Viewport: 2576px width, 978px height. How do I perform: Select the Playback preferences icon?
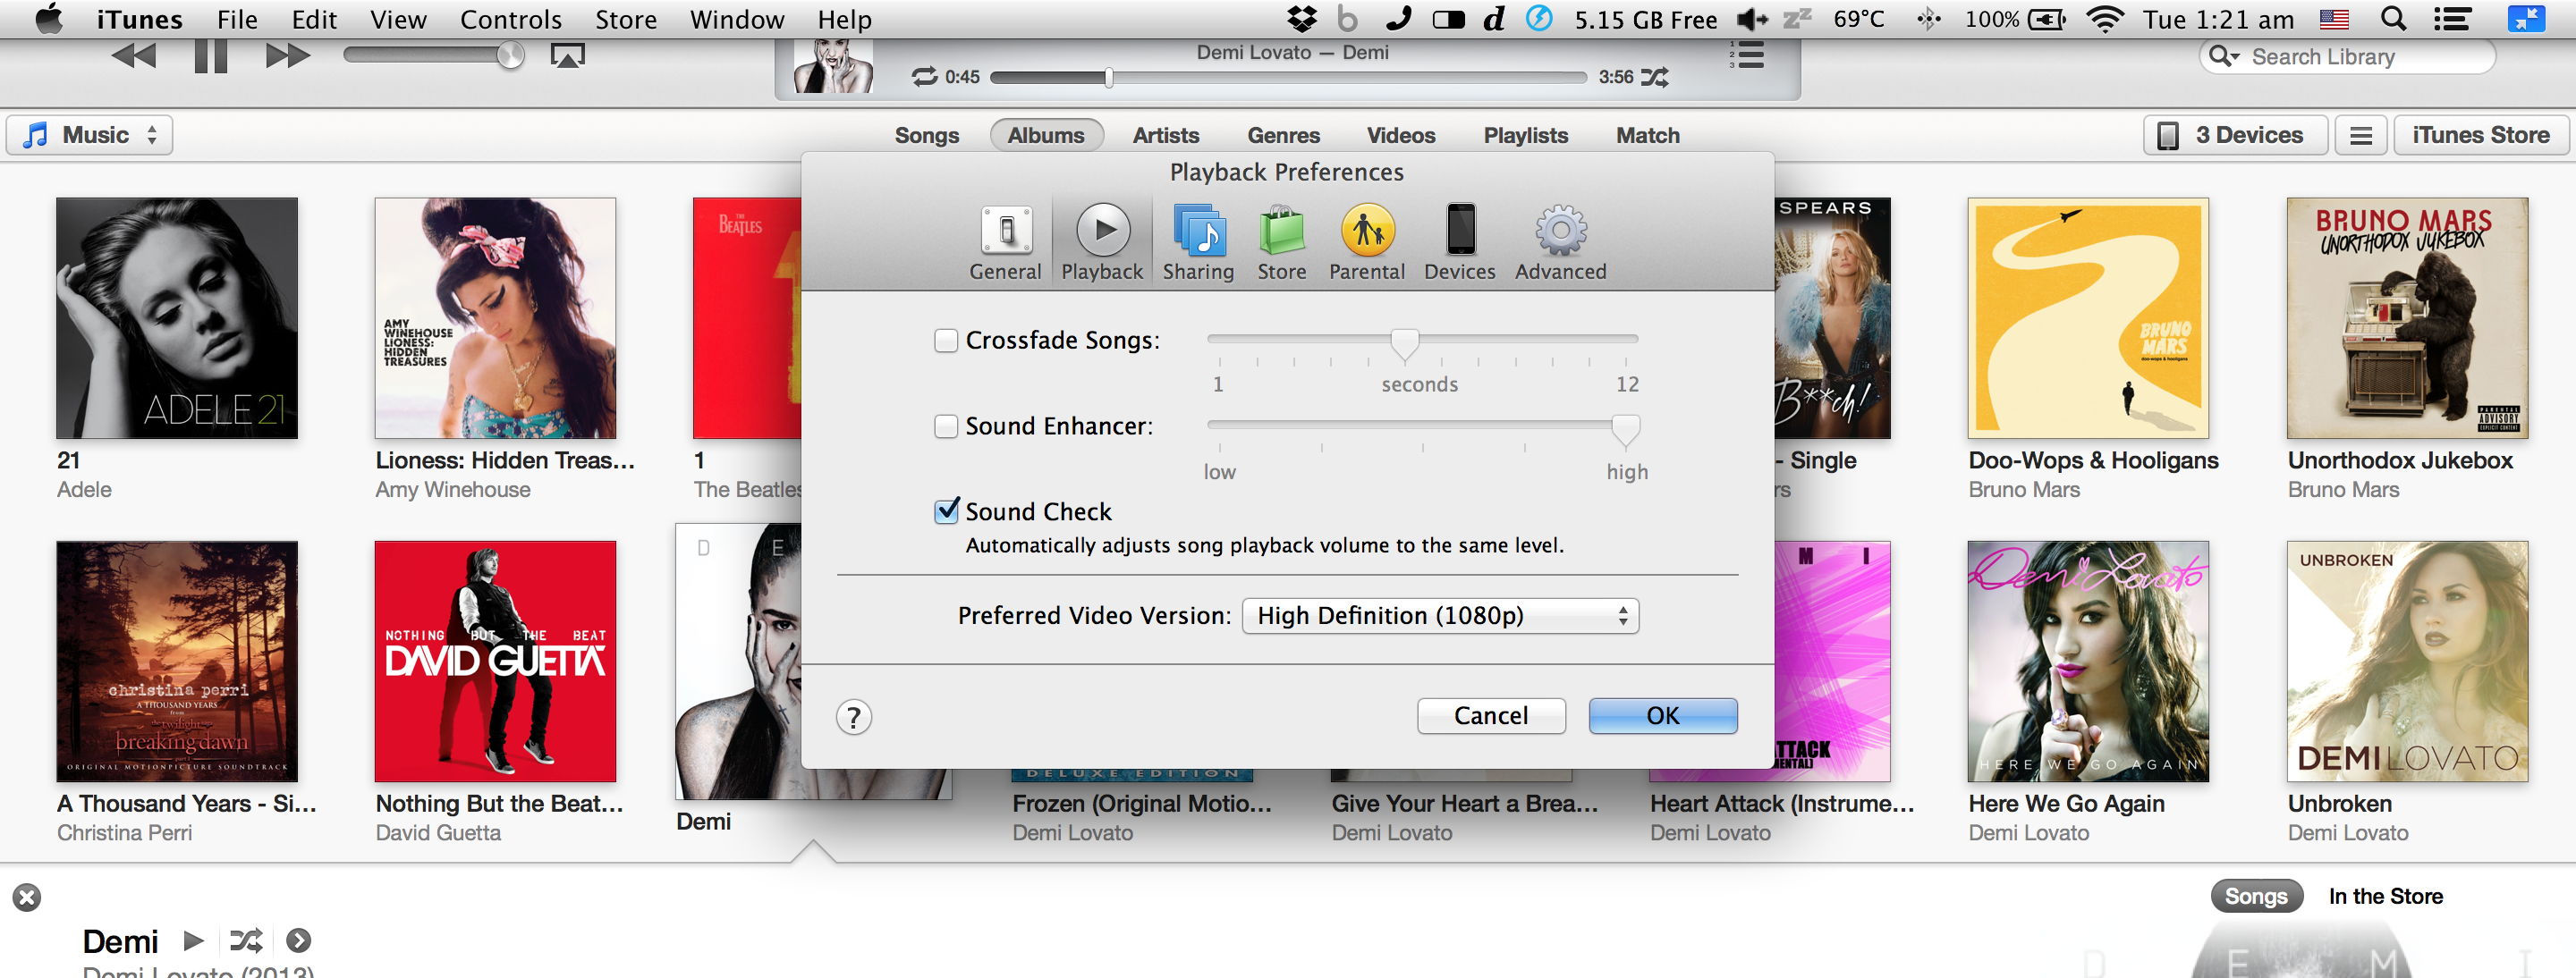pos(1102,243)
